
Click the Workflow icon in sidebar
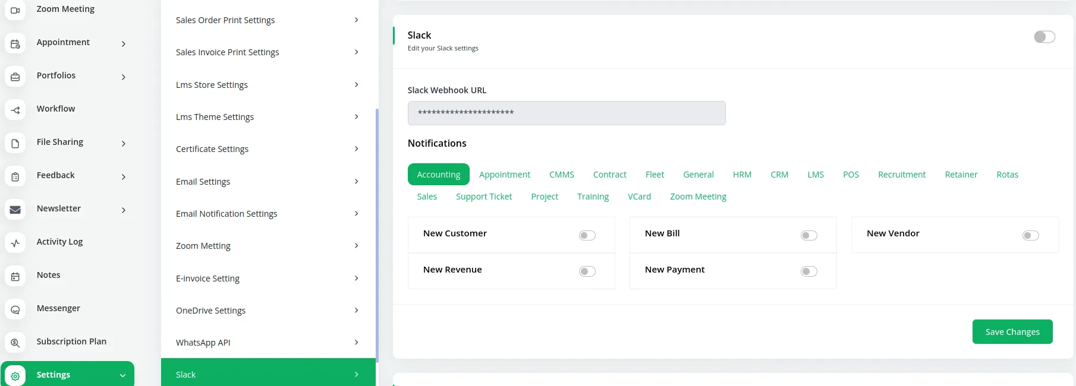click(x=15, y=110)
